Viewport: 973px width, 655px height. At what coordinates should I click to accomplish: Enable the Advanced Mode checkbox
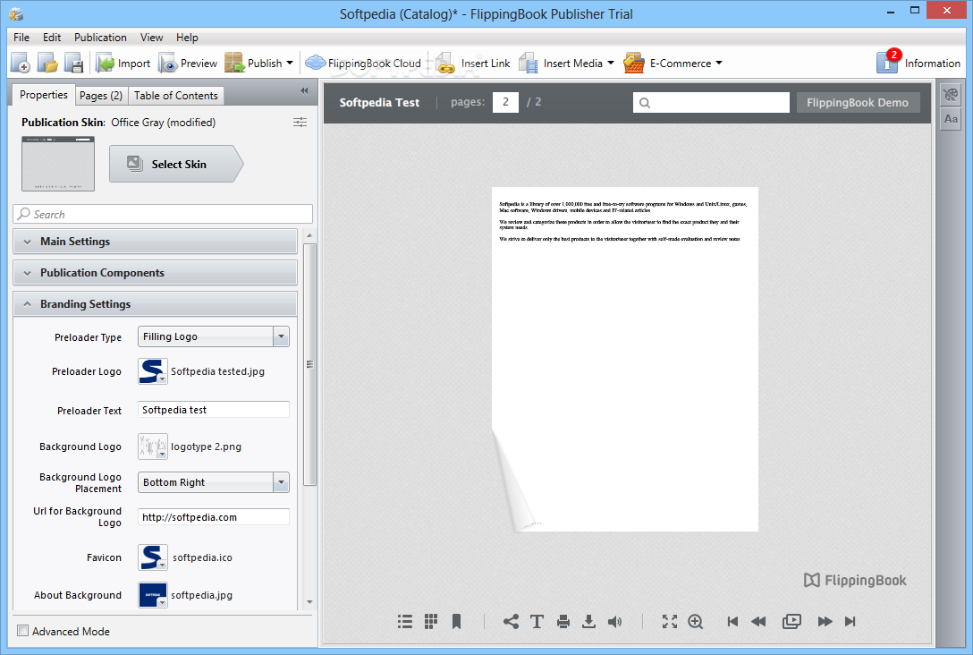[x=23, y=631]
